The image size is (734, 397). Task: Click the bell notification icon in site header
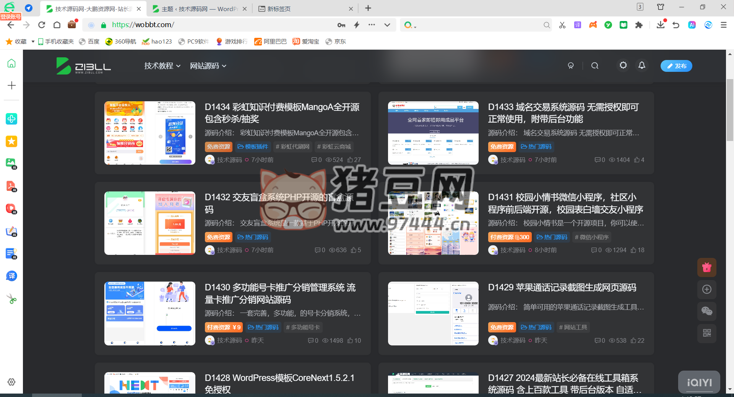642,65
